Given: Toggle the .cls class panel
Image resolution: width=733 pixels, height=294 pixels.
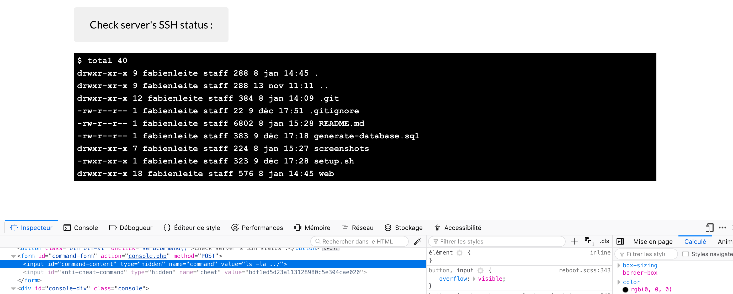Looking at the screenshot, I should click(x=604, y=241).
